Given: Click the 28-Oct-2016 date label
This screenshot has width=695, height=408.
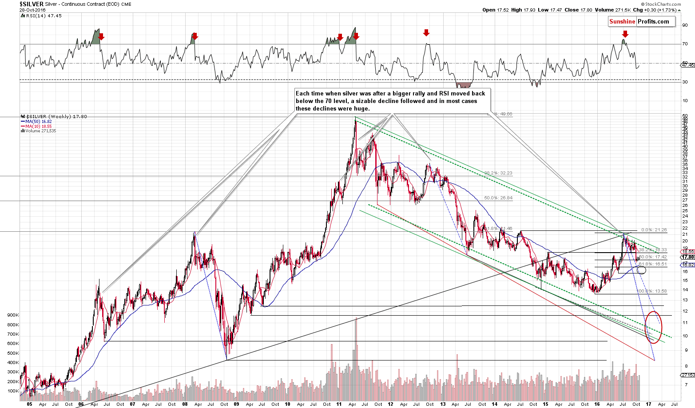Looking at the screenshot, I should coord(32,9).
